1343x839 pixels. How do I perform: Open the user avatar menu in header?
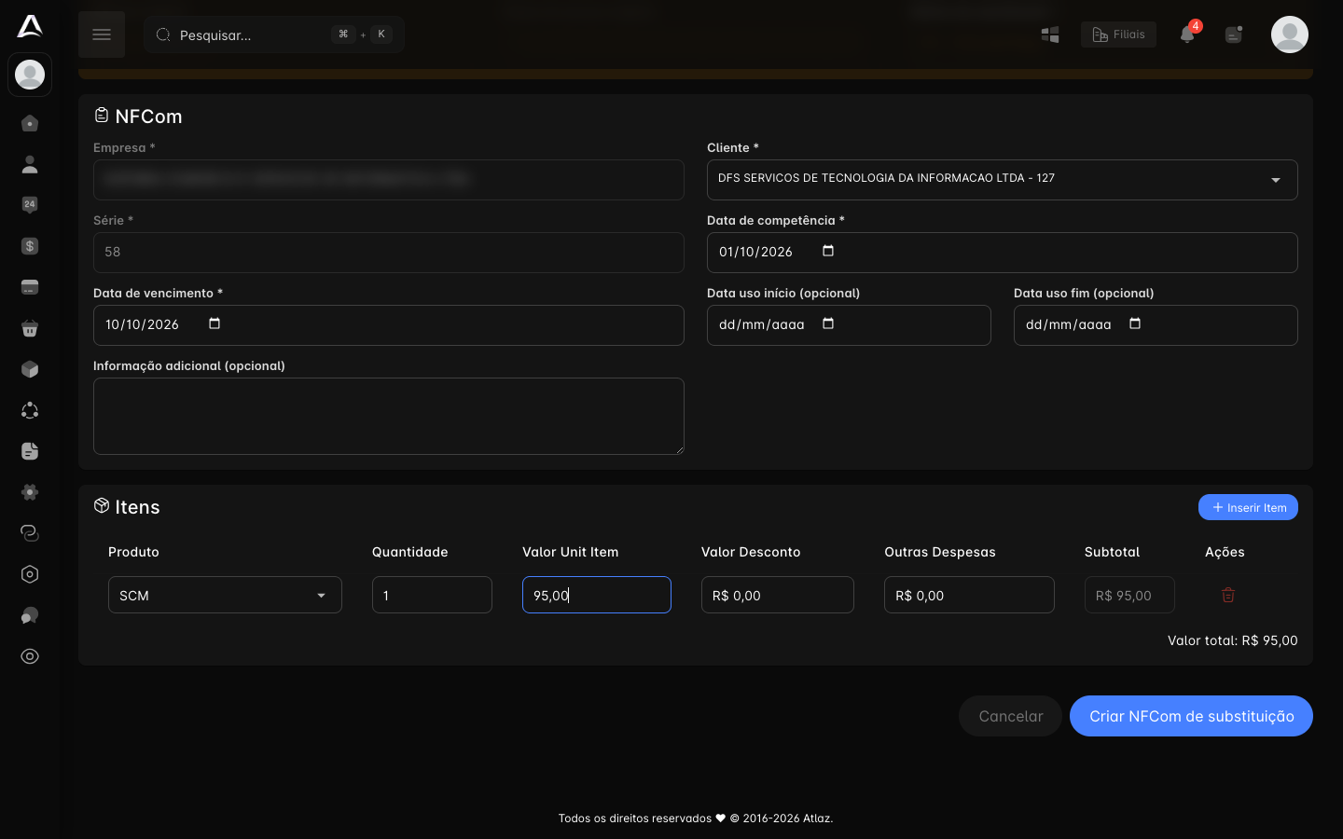(1290, 34)
